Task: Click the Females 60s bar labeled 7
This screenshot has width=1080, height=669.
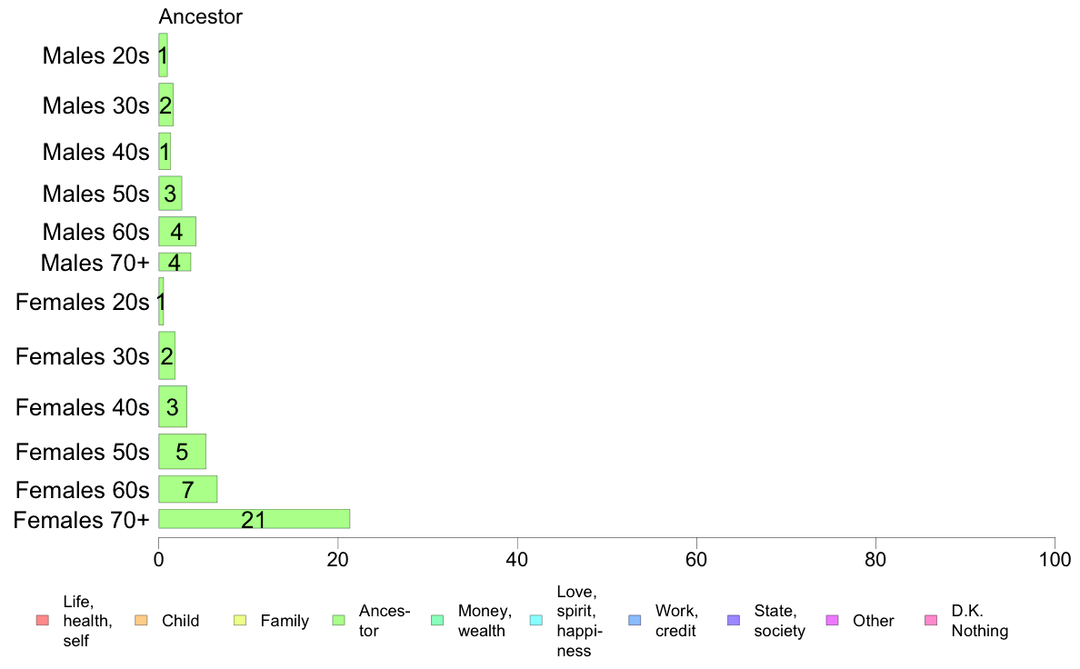Action: click(188, 489)
